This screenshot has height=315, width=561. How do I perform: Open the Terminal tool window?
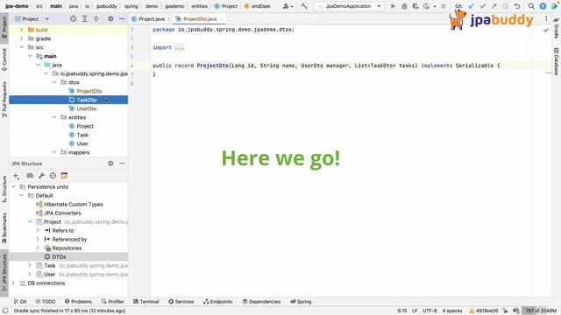(x=146, y=301)
